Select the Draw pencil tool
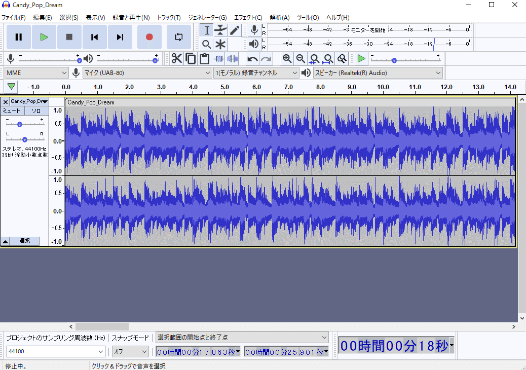This screenshot has width=526, height=370. [235, 30]
